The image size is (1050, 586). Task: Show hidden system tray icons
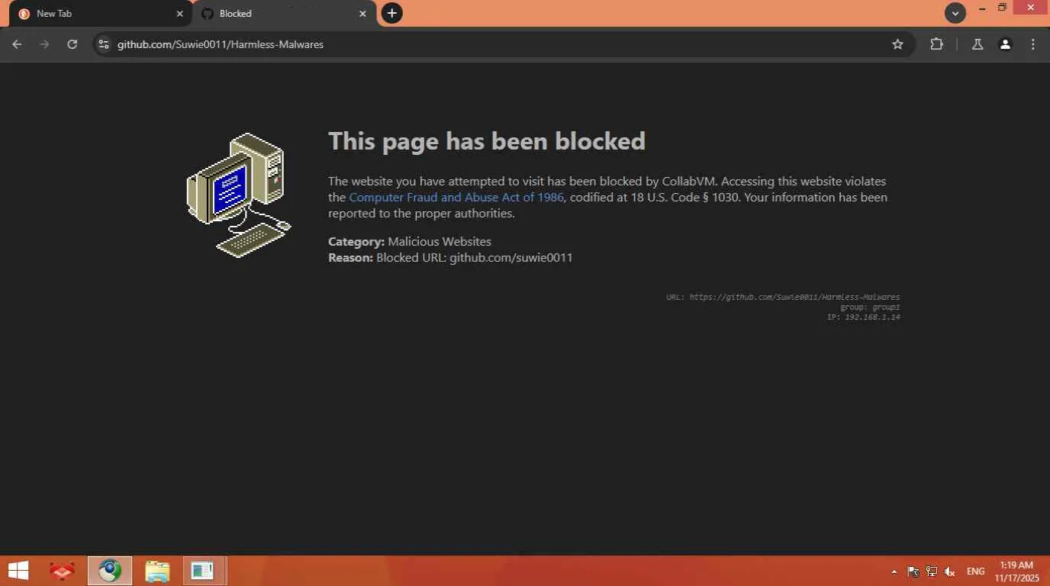pyautogui.click(x=894, y=572)
